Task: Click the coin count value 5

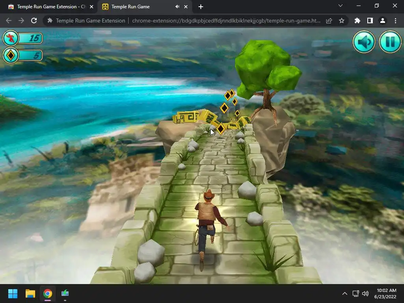Action: click(x=37, y=56)
